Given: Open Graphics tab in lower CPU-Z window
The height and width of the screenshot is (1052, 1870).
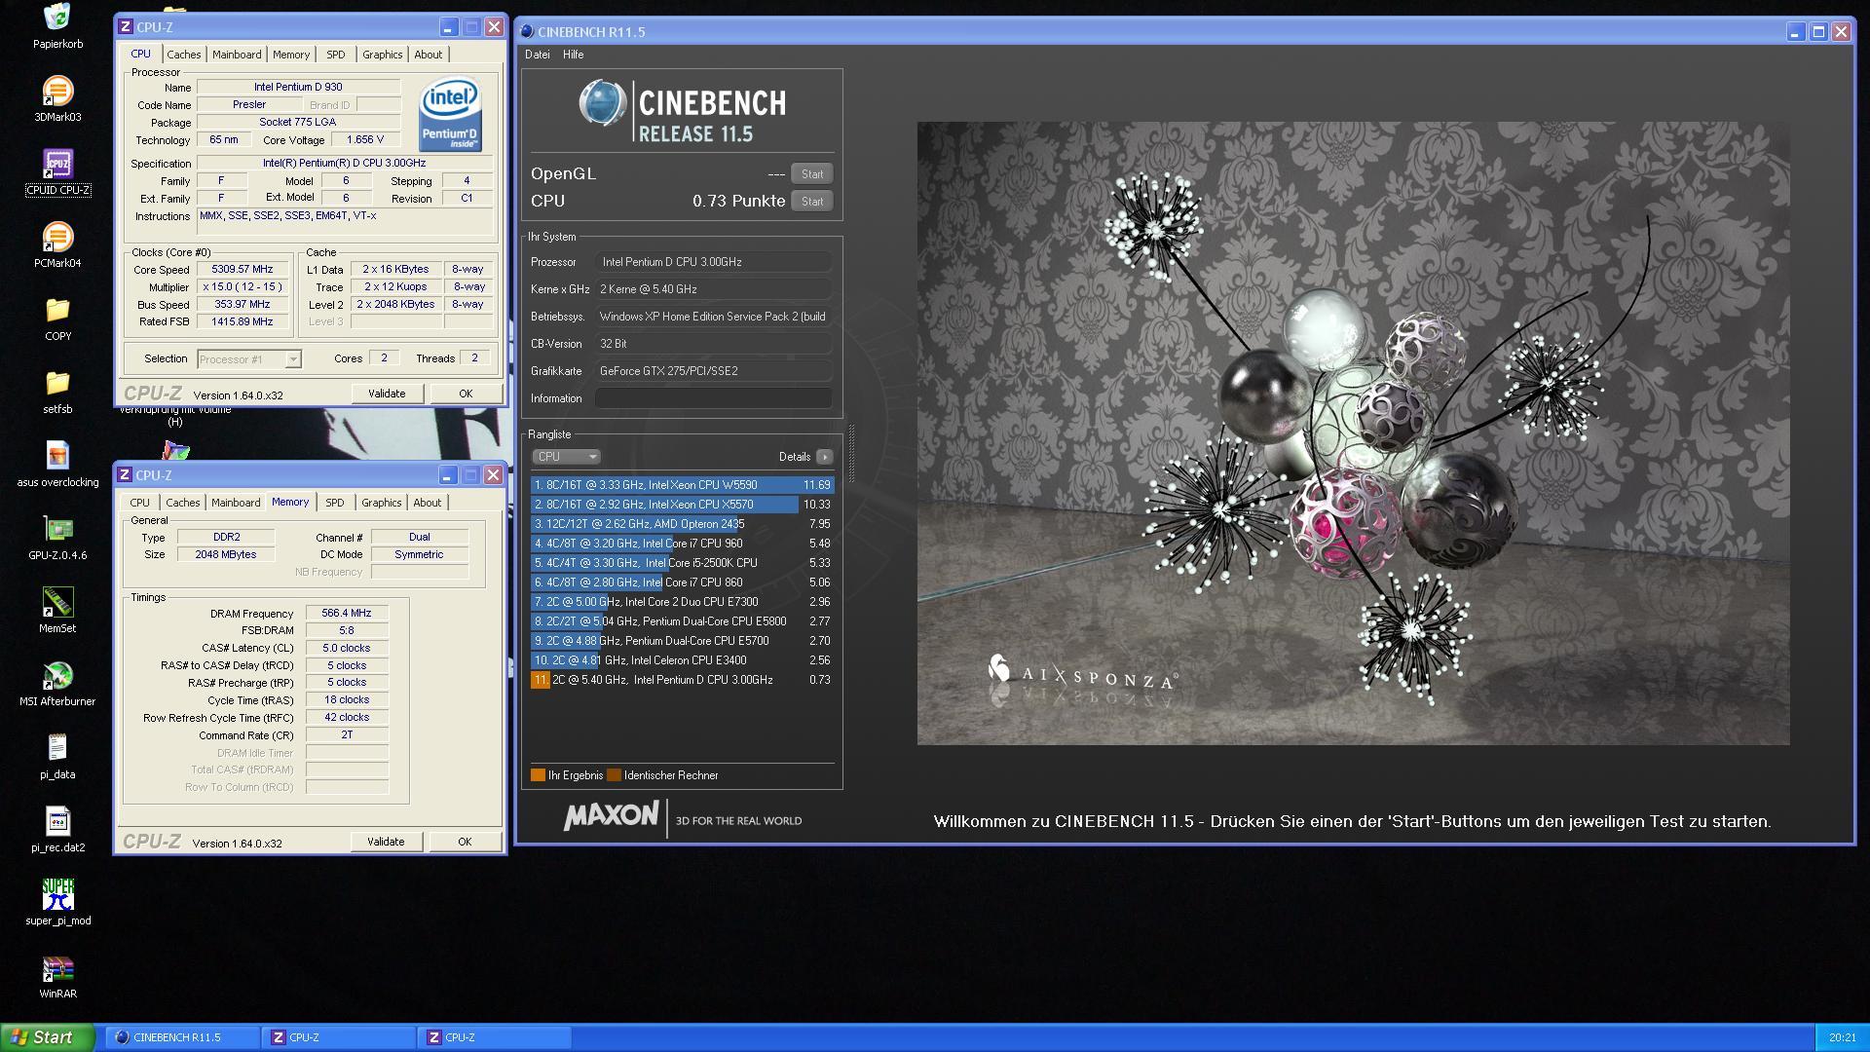Looking at the screenshot, I should [381, 503].
